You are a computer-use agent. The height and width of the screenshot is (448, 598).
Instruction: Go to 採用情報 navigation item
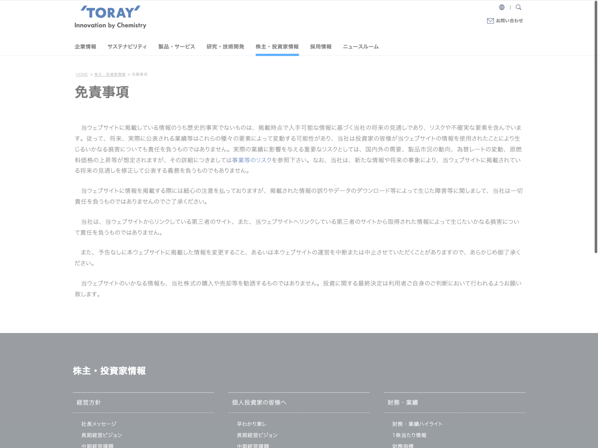pos(321,47)
